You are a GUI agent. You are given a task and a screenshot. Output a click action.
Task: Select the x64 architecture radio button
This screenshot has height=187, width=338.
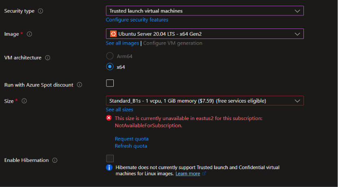coord(110,67)
